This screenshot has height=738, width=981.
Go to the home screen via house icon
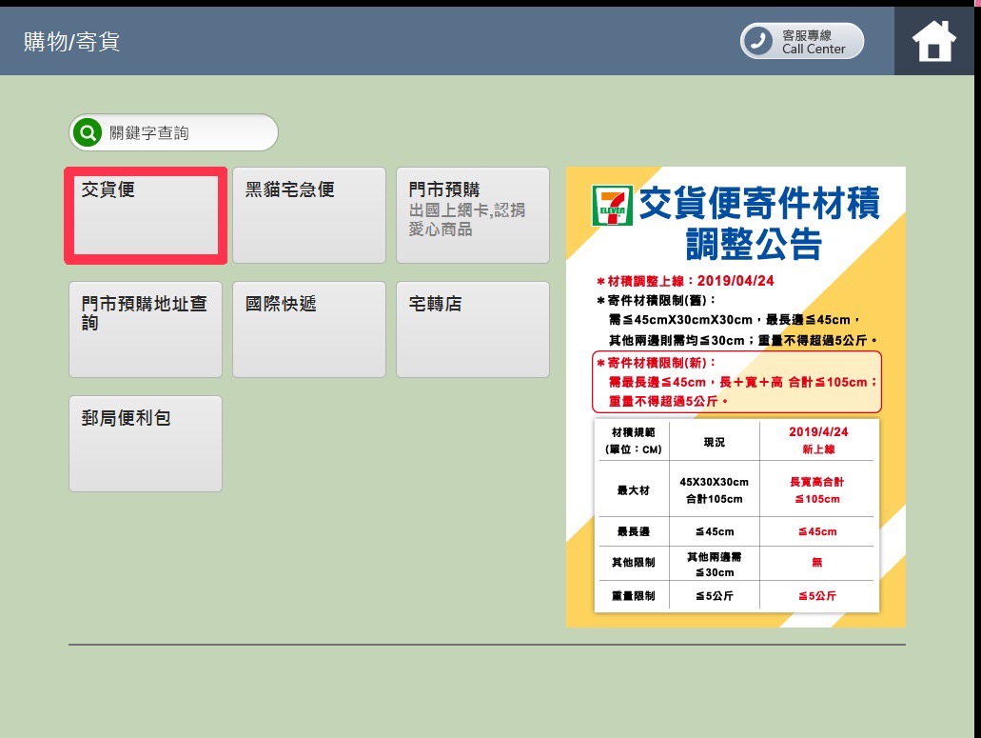coord(933,41)
